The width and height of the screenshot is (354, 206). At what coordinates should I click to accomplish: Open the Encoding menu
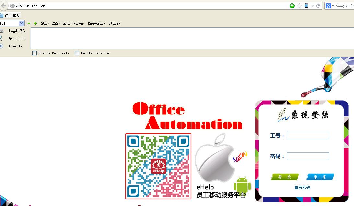click(97, 23)
